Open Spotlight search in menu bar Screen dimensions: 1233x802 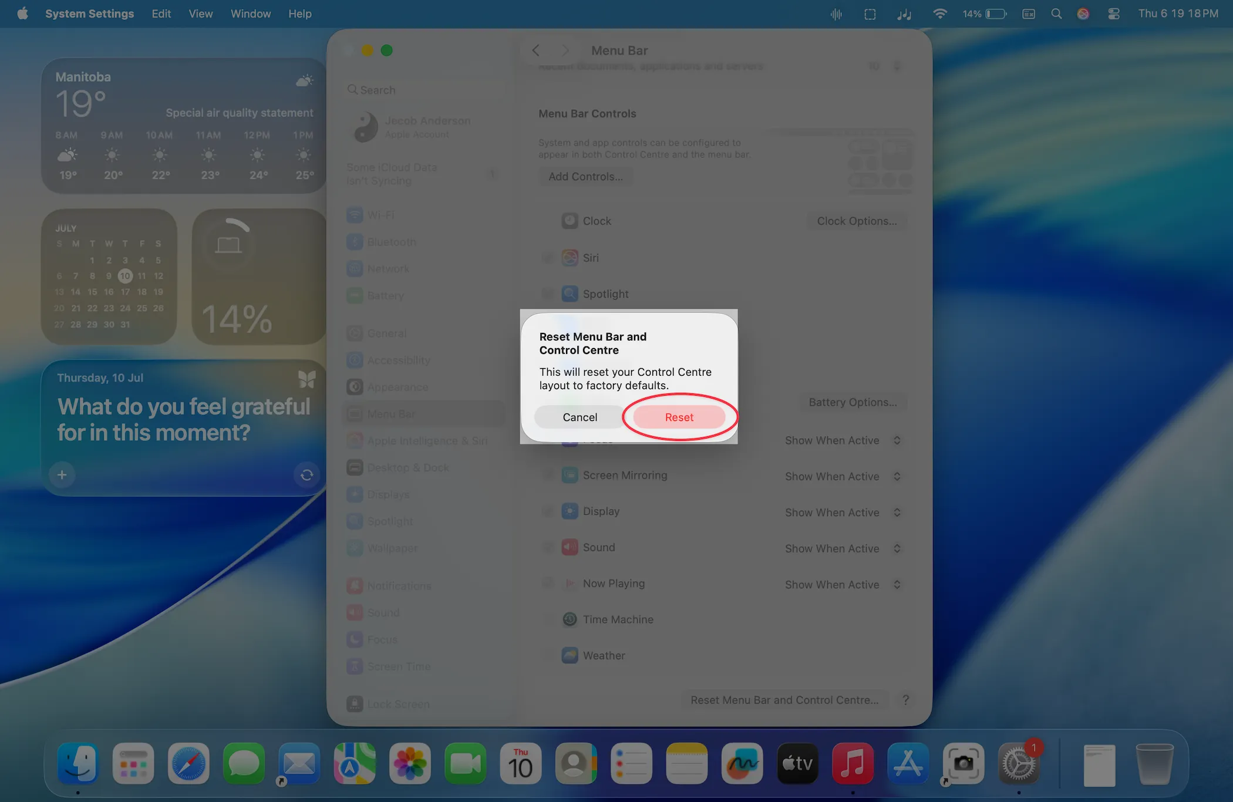[1056, 14]
